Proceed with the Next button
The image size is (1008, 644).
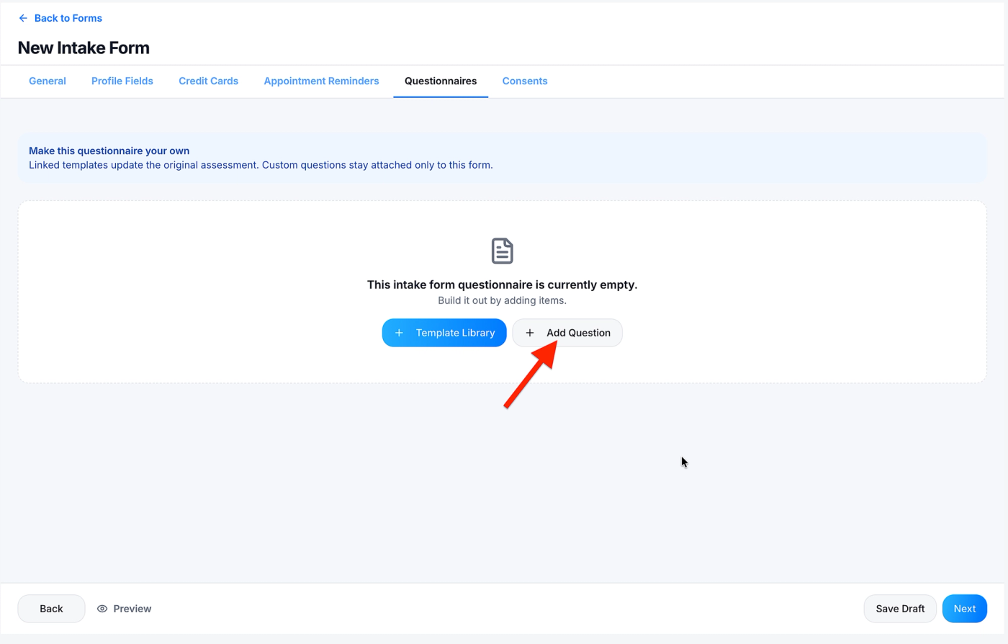[x=965, y=609]
